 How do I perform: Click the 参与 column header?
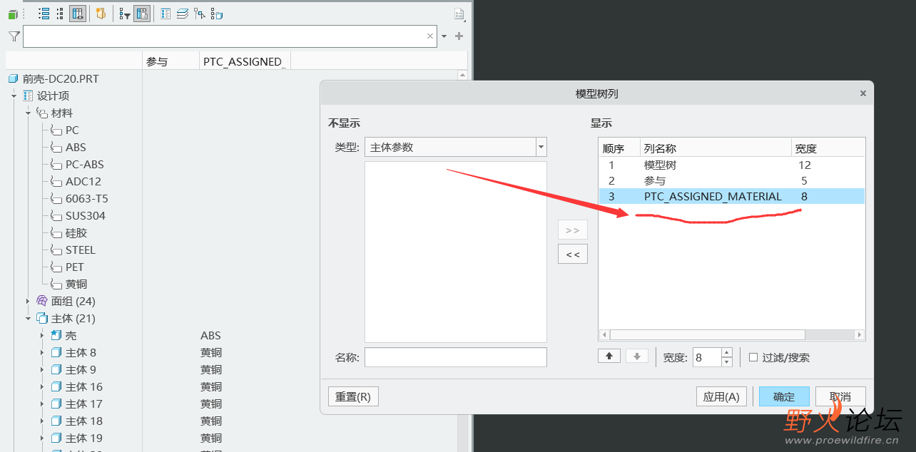171,61
